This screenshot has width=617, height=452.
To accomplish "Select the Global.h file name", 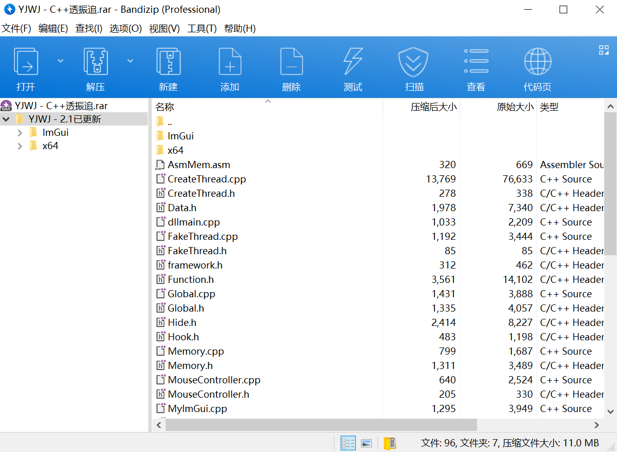I will [x=186, y=308].
